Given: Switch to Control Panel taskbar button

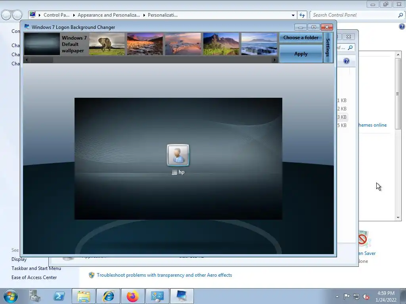Looking at the screenshot, I should click(157, 296).
